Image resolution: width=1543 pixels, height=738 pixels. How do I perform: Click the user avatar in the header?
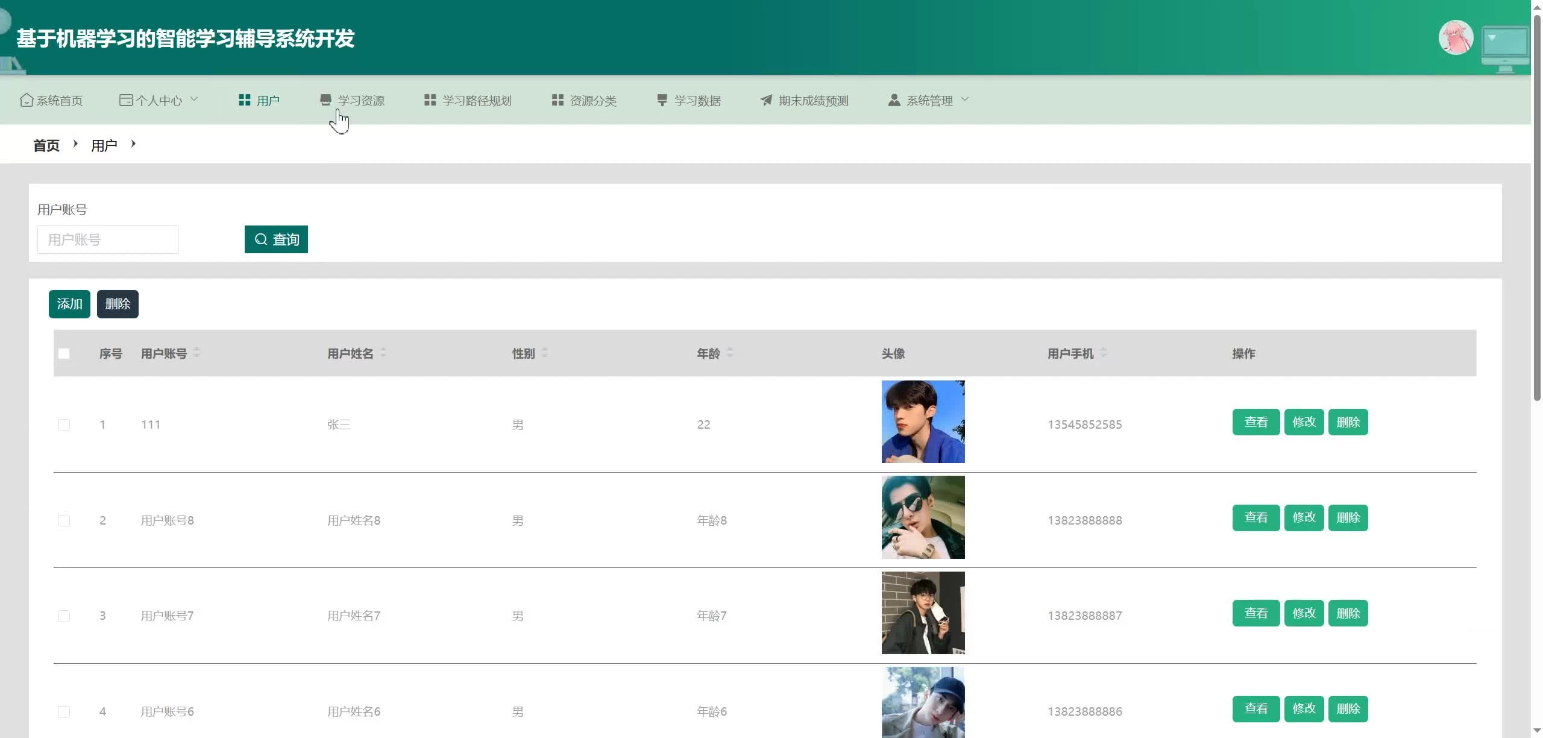1456,37
